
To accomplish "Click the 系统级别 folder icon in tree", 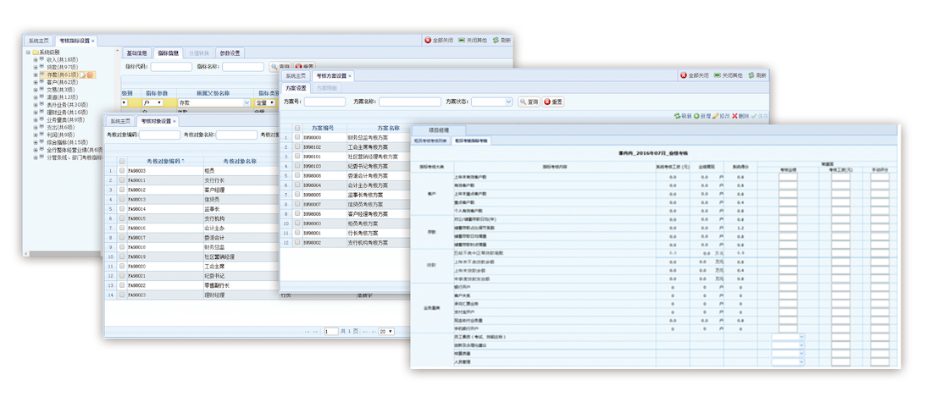I will tap(36, 52).
